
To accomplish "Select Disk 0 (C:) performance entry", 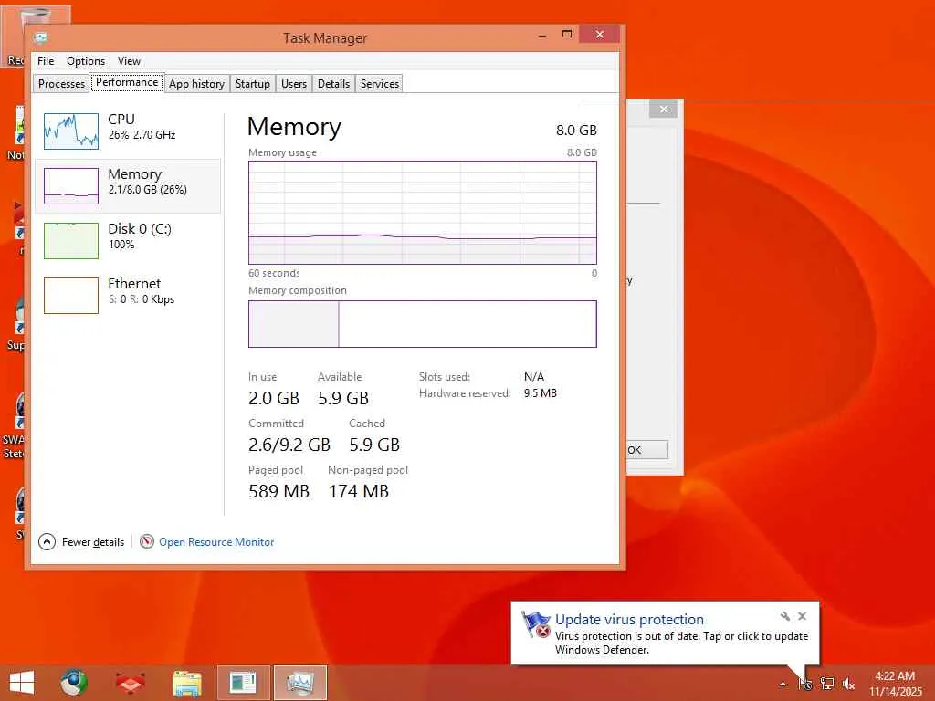I will [128, 240].
